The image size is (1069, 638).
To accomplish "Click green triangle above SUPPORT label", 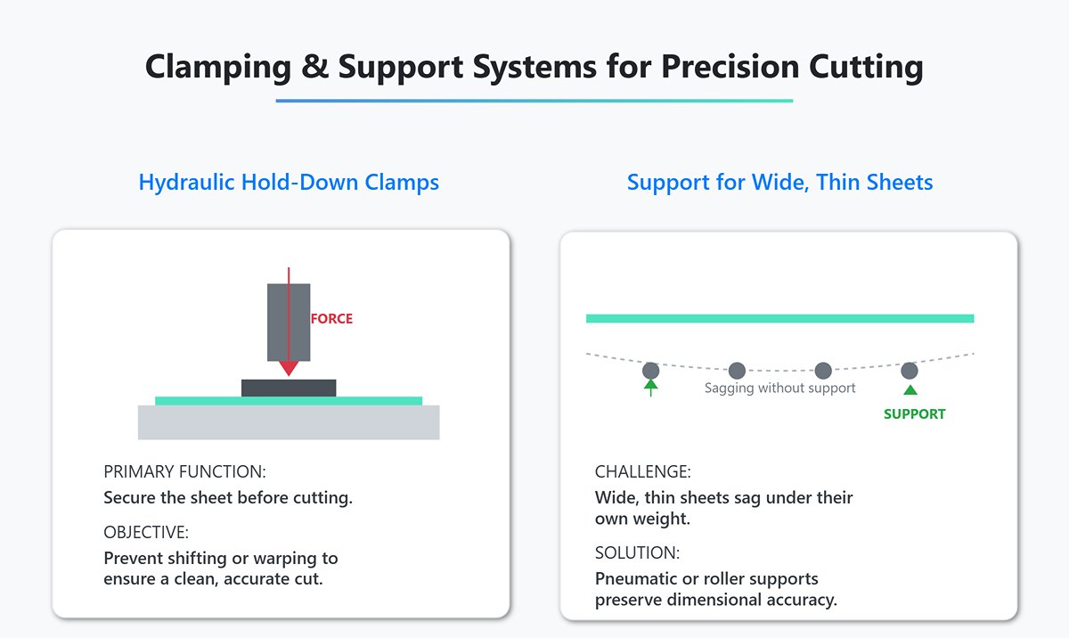I will [x=909, y=389].
